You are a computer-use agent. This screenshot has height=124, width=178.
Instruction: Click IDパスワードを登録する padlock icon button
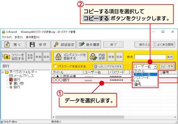tap(70, 57)
